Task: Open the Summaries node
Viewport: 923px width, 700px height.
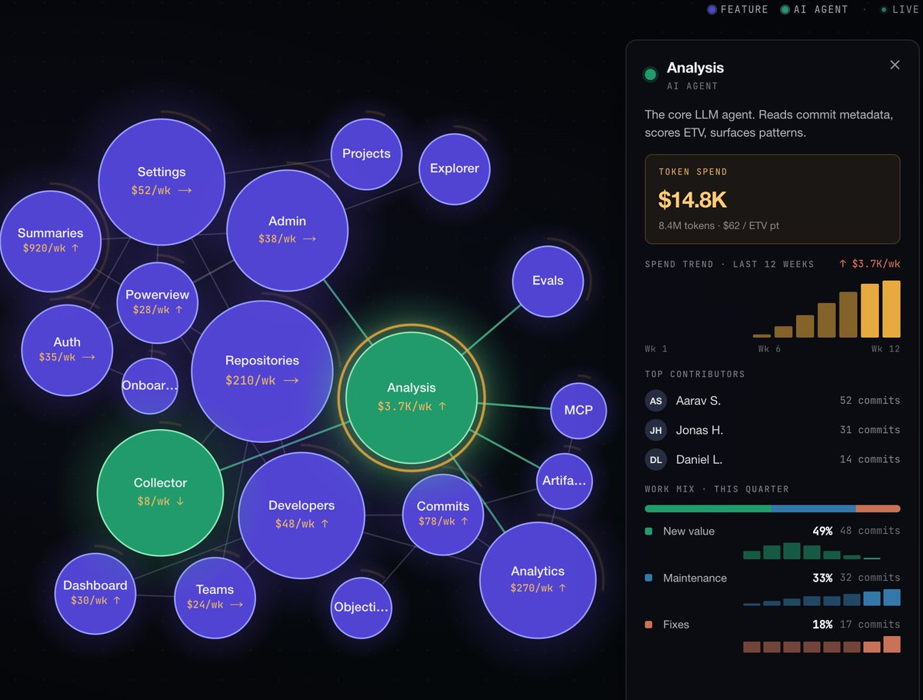Action: pyautogui.click(x=51, y=241)
